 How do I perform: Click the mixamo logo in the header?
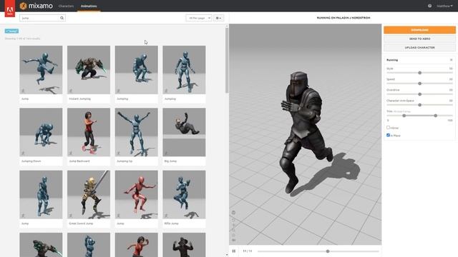36,6
